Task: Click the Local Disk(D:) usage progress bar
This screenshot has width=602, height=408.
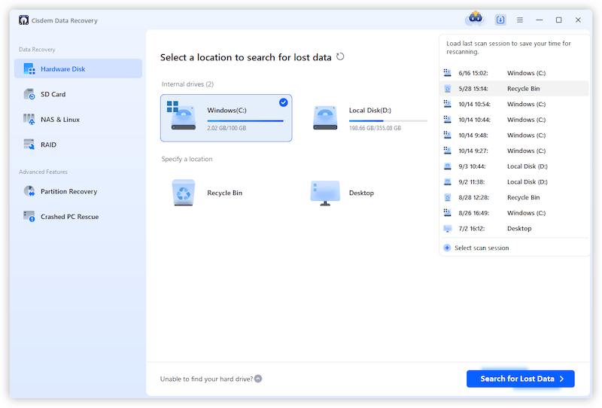Action: point(388,121)
